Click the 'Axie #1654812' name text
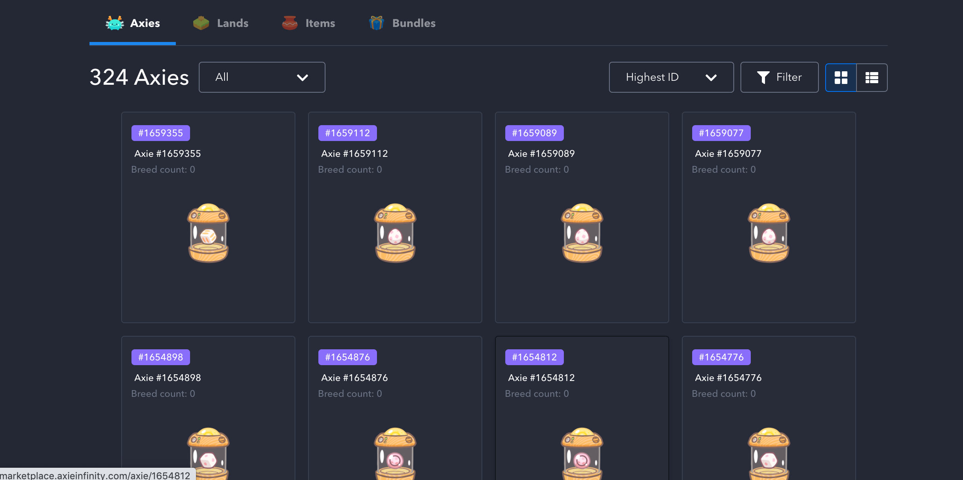This screenshot has width=963, height=480. coord(541,378)
